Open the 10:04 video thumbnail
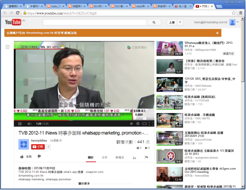246x190 pixels. coord(170,102)
